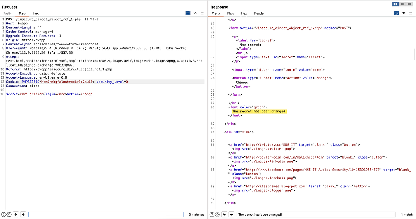Open the Response Render tab
Screen dimensions: 416x219
(x=259, y=13)
